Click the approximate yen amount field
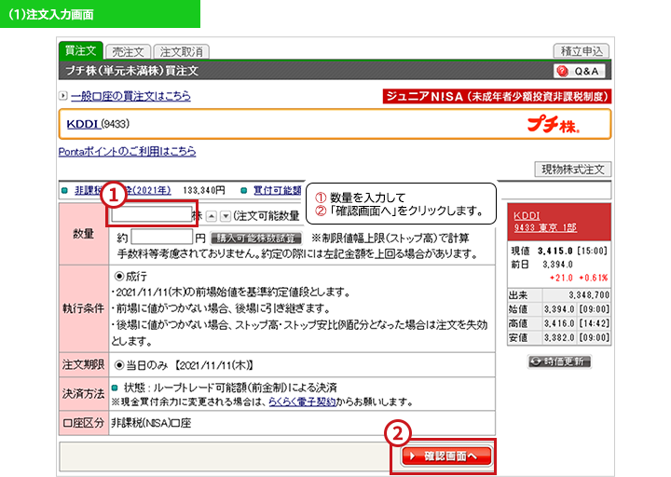The width and height of the screenshot is (671, 477). coord(162,238)
